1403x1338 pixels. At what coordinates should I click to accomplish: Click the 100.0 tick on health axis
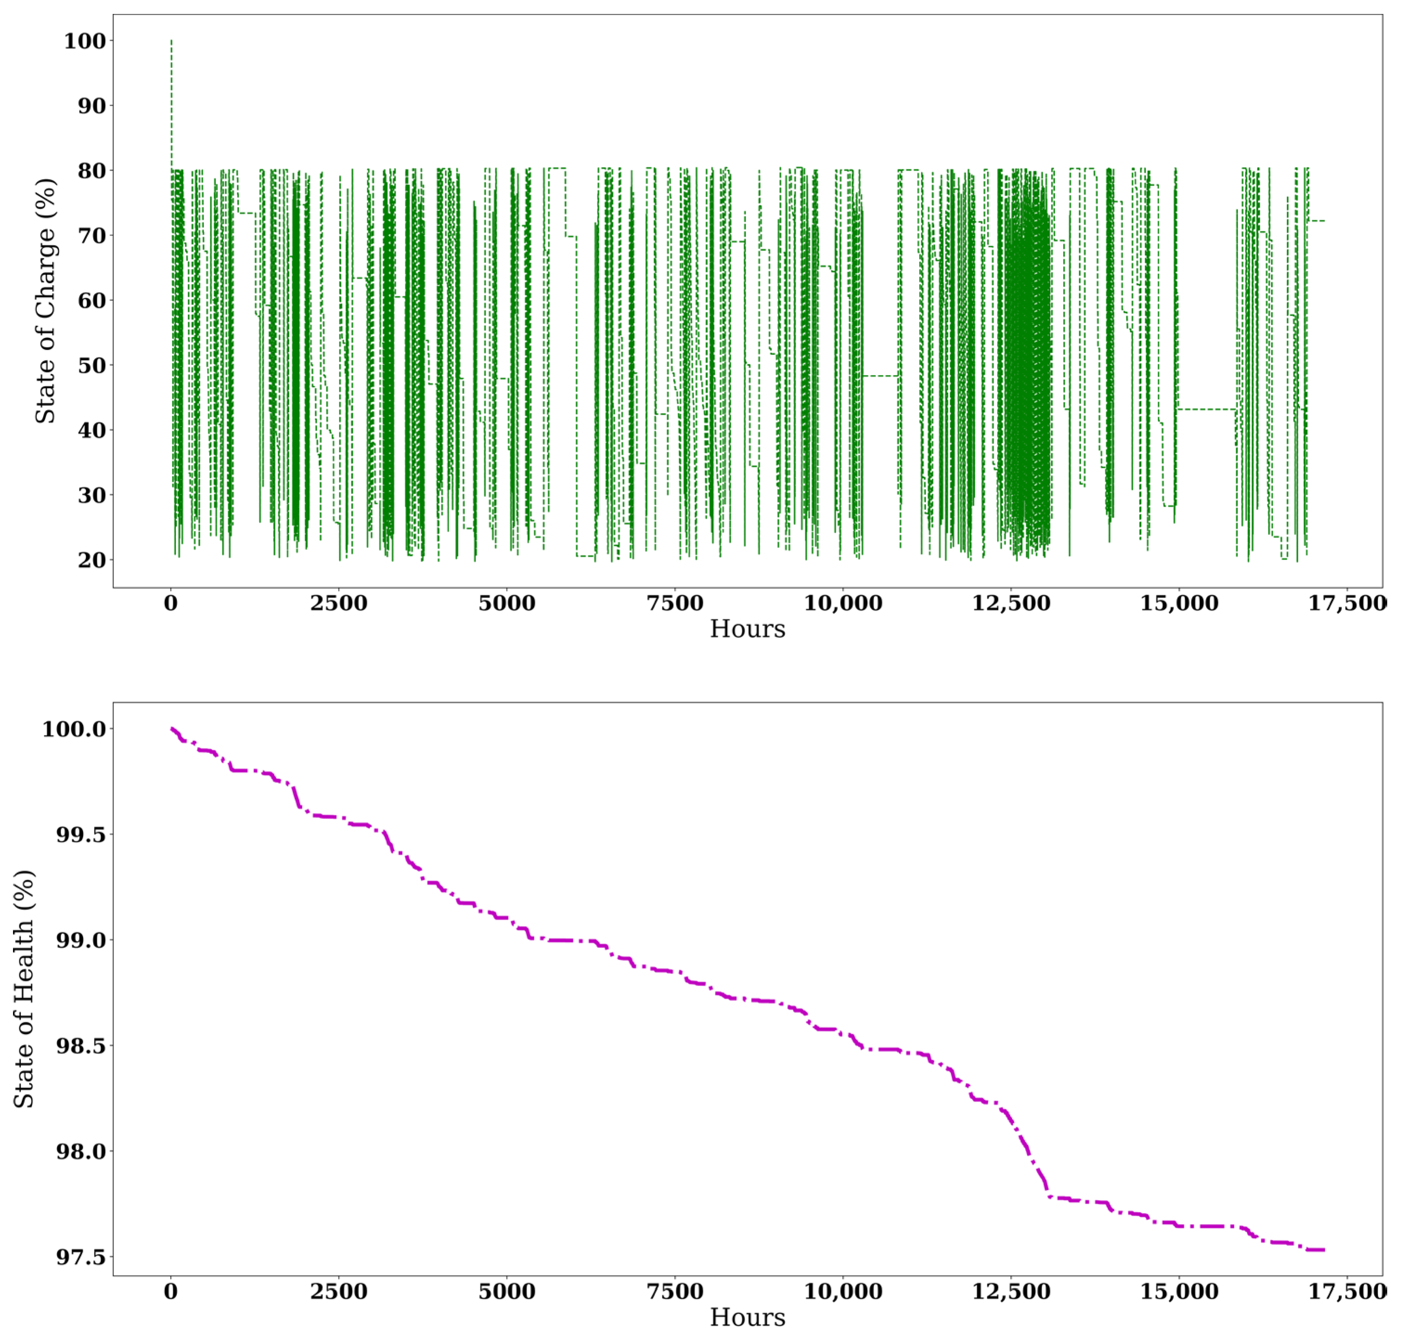[x=74, y=729]
